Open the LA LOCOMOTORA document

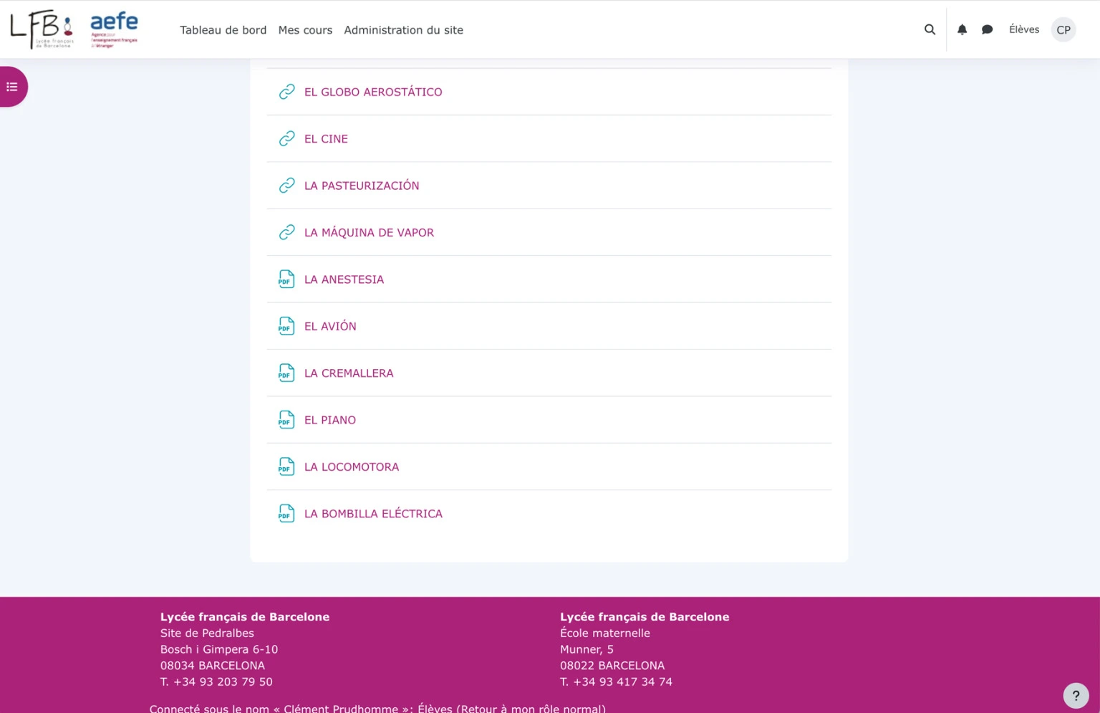click(x=351, y=466)
